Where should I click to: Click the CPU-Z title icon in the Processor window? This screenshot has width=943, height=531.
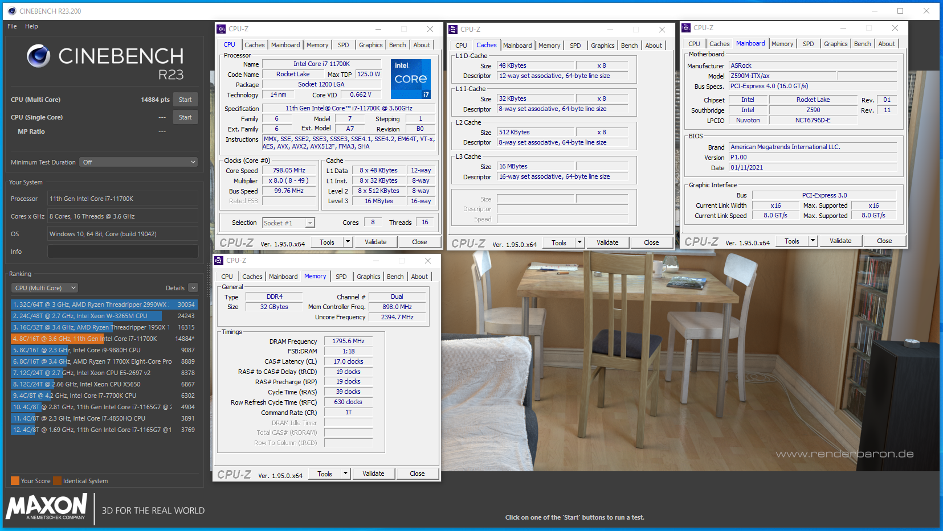222,29
